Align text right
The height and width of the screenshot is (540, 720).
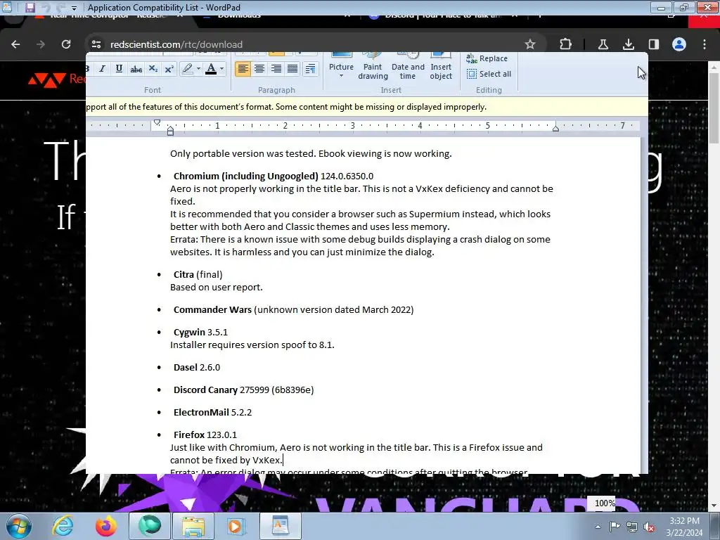pyautogui.click(x=276, y=69)
